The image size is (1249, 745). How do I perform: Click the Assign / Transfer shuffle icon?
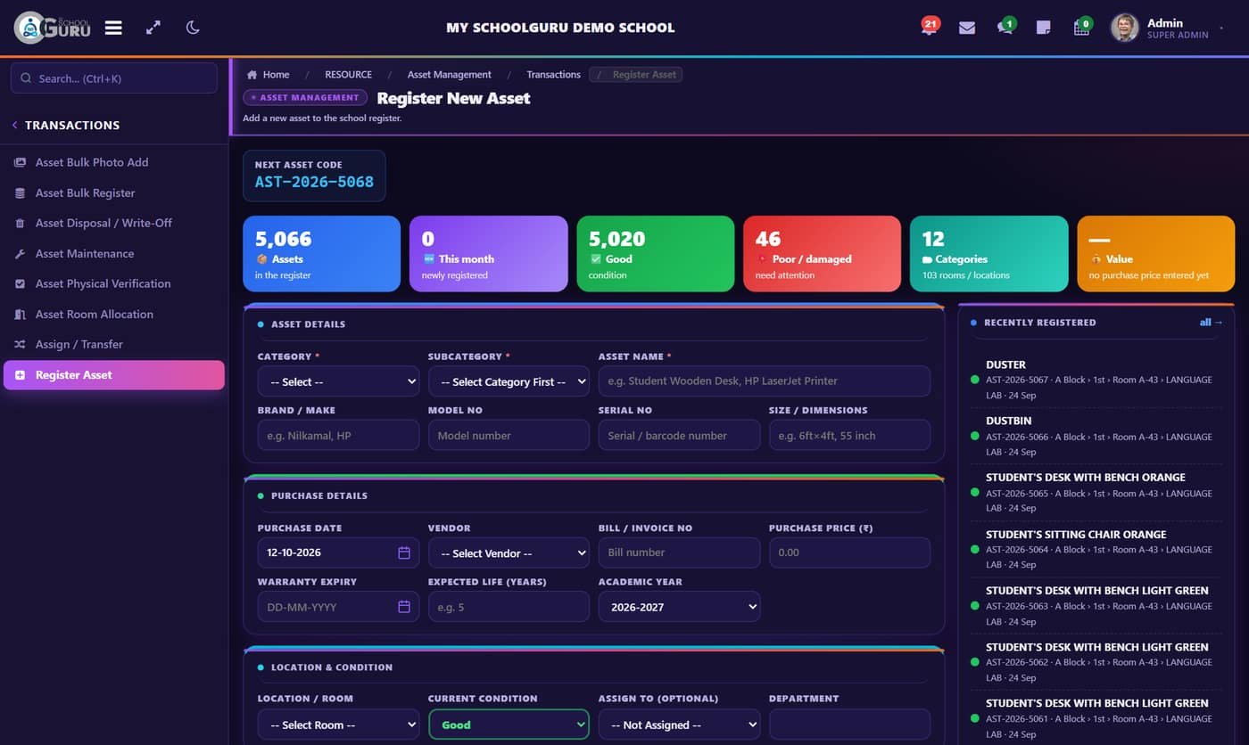20,344
